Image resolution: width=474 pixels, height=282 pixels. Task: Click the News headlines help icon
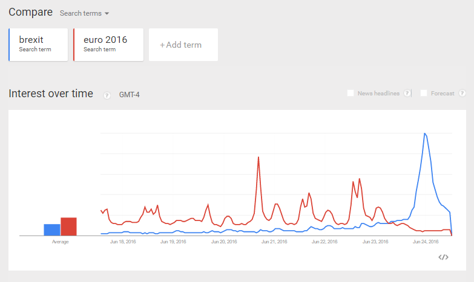click(x=407, y=93)
